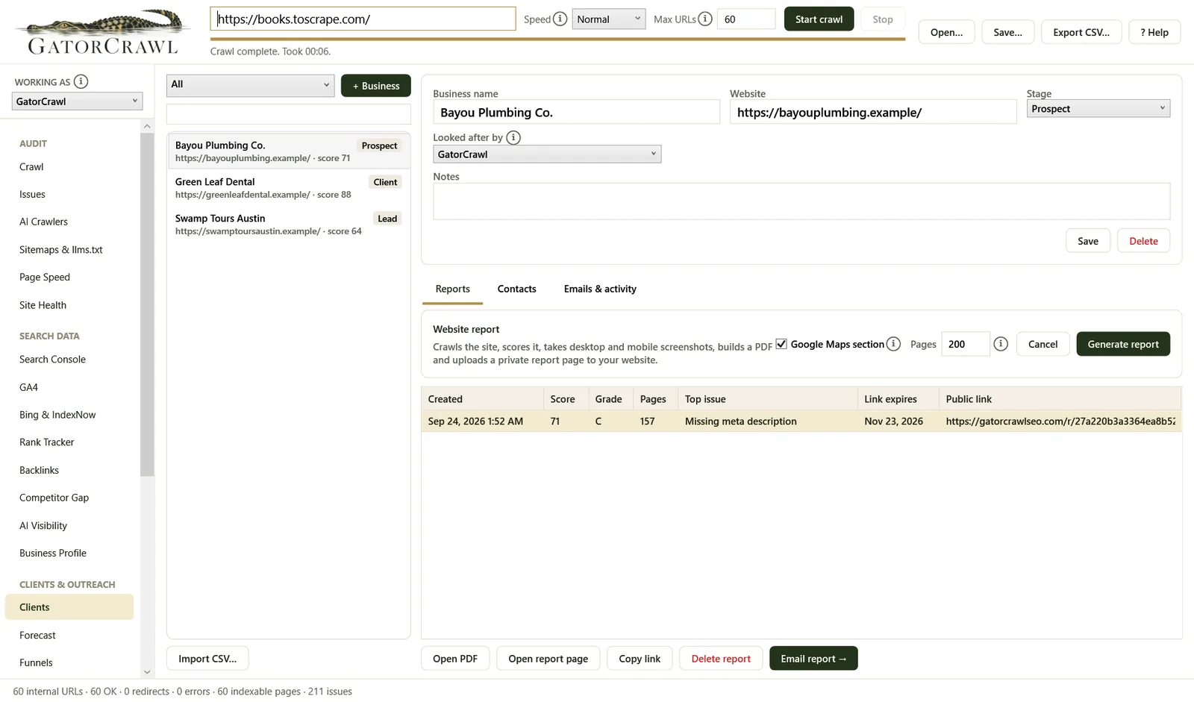The width and height of the screenshot is (1194, 702).
Task: Click the ? Help button
Action: click(x=1154, y=32)
